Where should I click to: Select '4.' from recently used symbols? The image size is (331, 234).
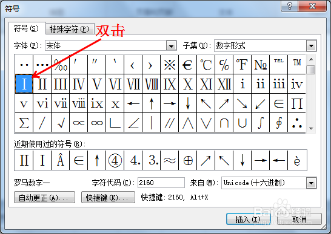[x=133, y=160]
